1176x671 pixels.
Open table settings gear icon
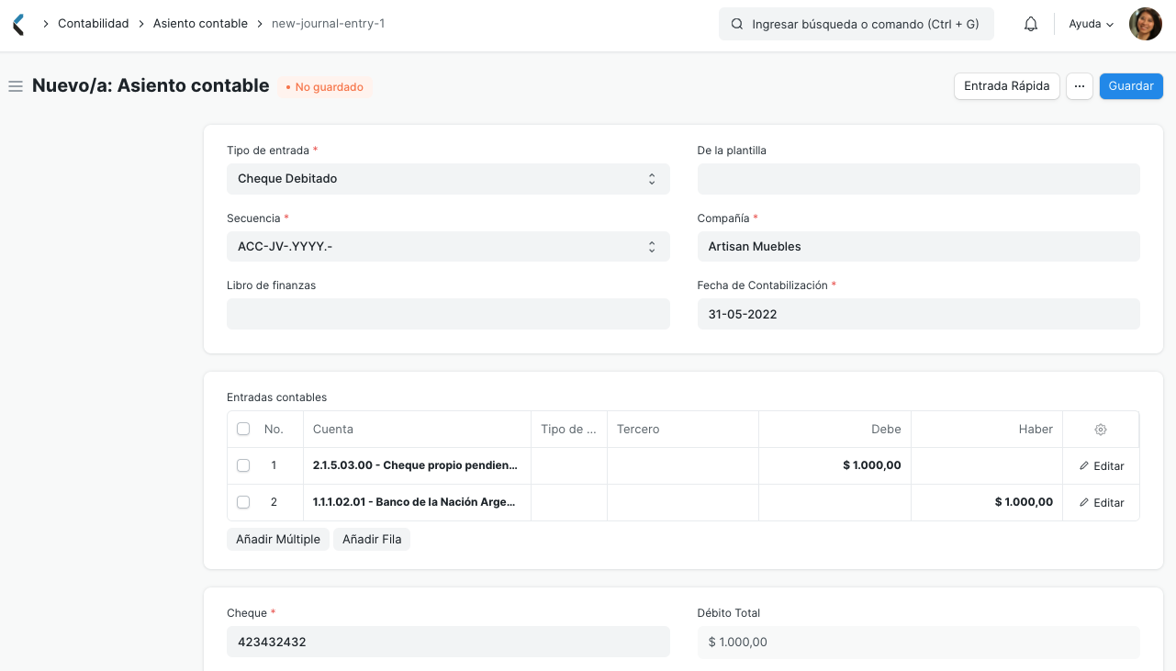[x=1101, y=429]
